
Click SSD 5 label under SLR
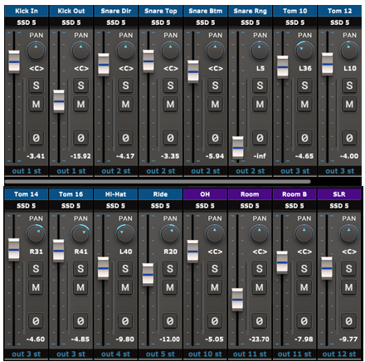click(339, 206)
